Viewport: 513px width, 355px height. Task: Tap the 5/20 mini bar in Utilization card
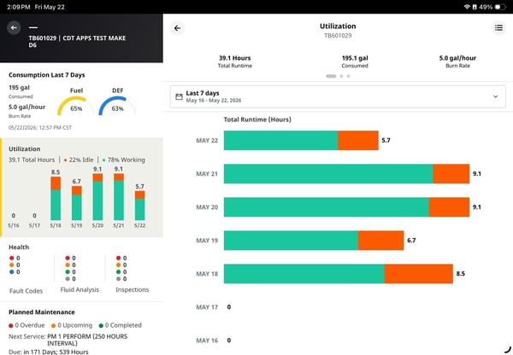click(97, 197)
